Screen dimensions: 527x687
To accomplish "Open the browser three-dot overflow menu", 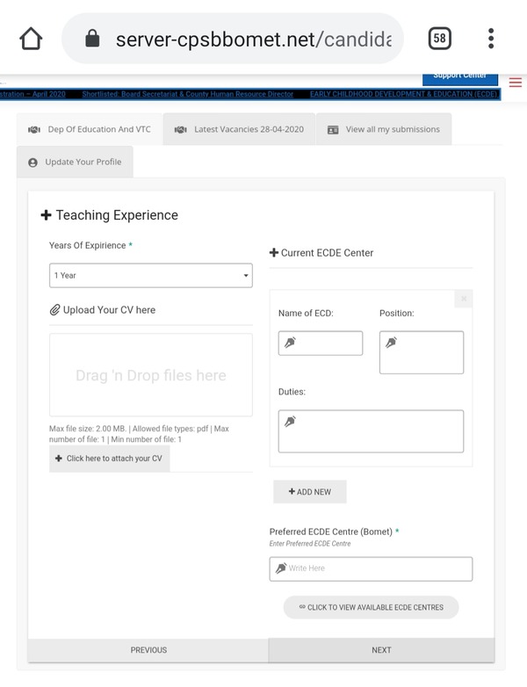I will point(491,39).
